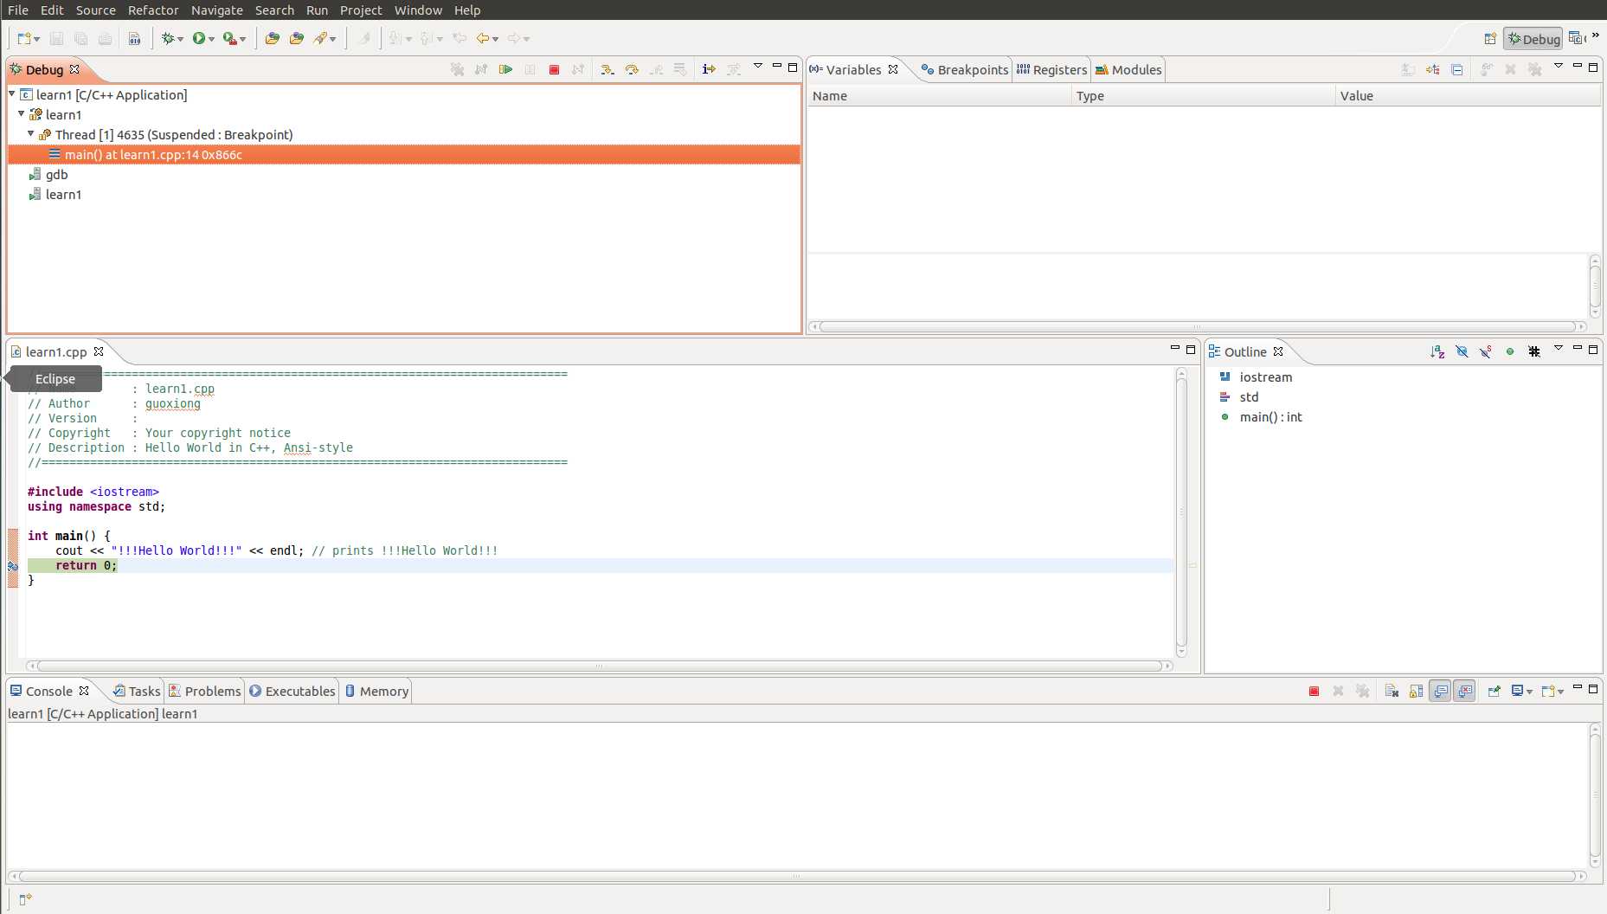
Task: Click the Open Type folder icon
Action: pyautogui.click(x=272, y=38)
